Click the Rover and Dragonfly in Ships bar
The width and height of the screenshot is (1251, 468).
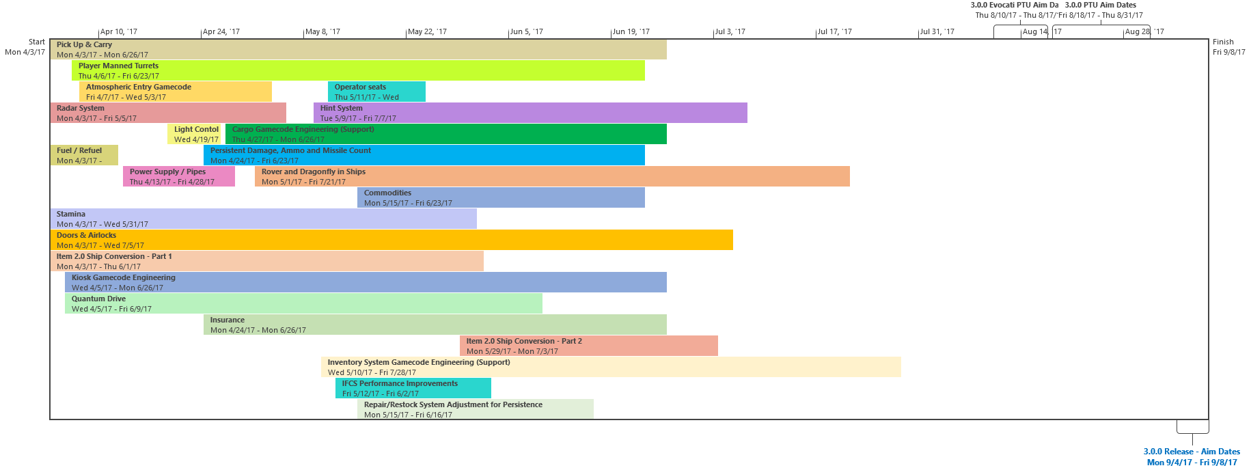coord(552,176)
